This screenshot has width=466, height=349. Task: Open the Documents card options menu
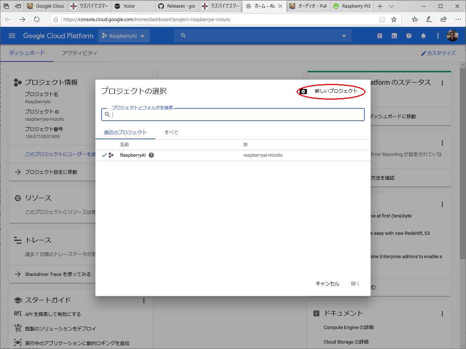pos(442,314)
